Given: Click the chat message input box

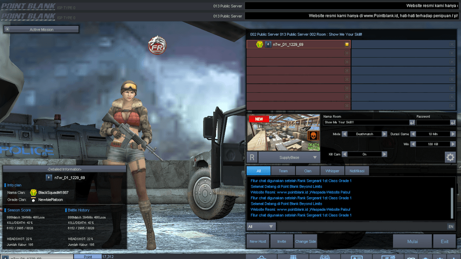Looking at the screenshot, I should pos(361,226).
